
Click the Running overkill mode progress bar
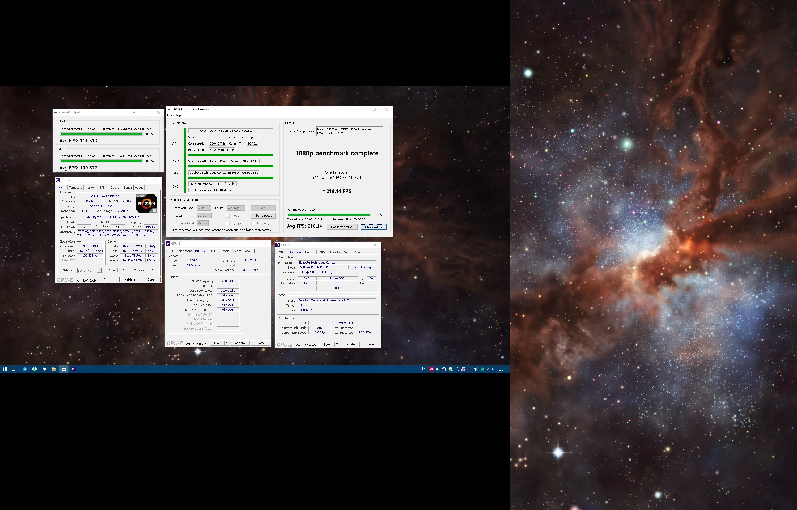click(328, 215)
